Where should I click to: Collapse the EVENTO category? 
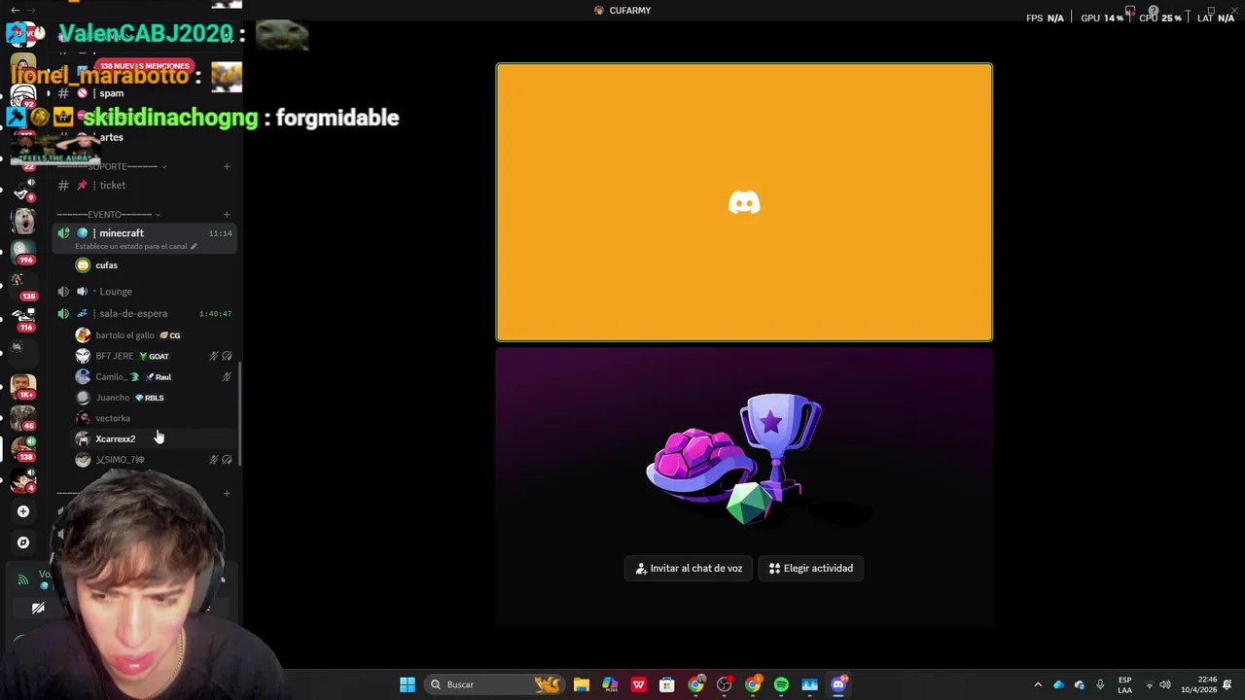pyautogui.click(x=108, y=214)
